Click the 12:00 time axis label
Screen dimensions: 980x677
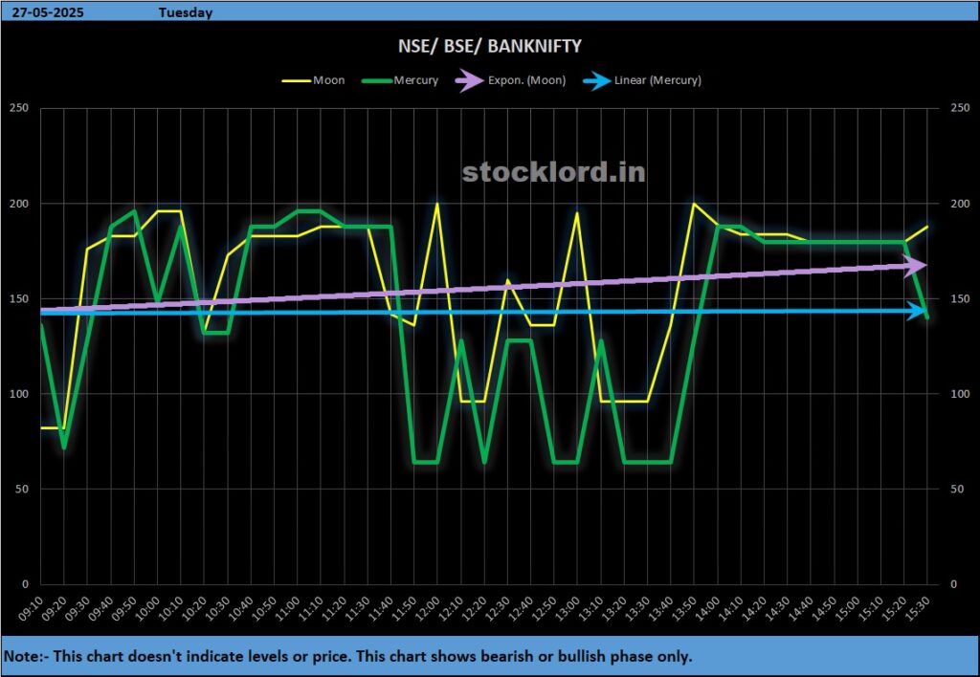point(428,608)
